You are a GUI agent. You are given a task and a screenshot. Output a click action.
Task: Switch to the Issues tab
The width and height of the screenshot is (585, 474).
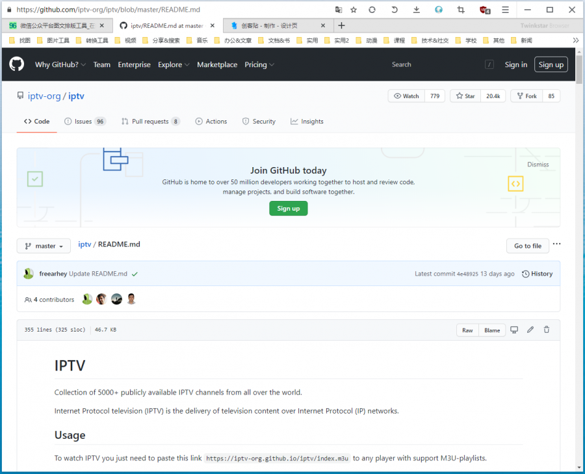pos(84,122)
